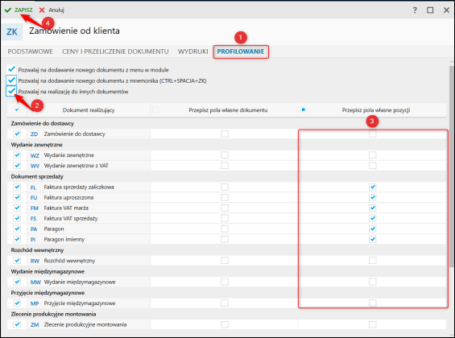The image size is (455, 338).
Task: Click the green ZAPISZ save button
Action: coord(19,10)
